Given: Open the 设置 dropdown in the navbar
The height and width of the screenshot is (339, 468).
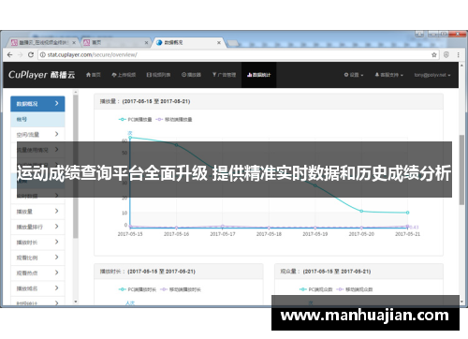Looking at the screenshot, I should point(354,75).
